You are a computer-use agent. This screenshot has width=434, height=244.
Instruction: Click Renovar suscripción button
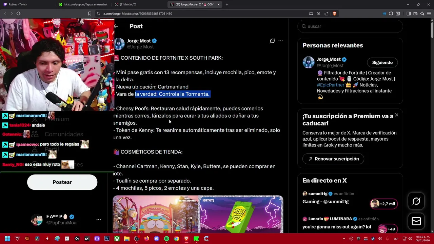333,159
